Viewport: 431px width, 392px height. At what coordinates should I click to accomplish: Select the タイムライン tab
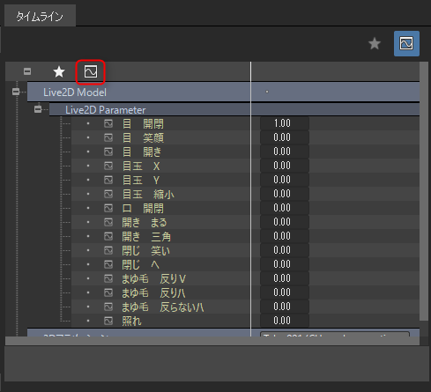[40, 16]
